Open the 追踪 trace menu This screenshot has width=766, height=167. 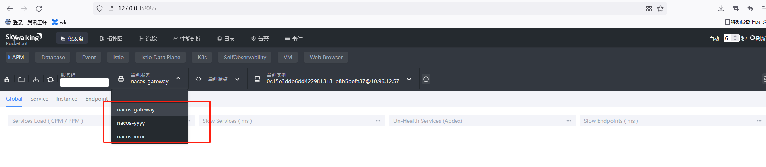(x=148, y=39)
